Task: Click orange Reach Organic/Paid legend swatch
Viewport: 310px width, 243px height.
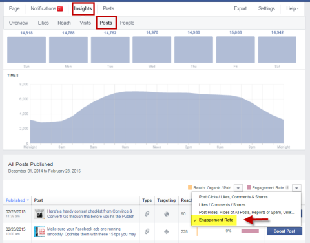Action: pos(190,187)
